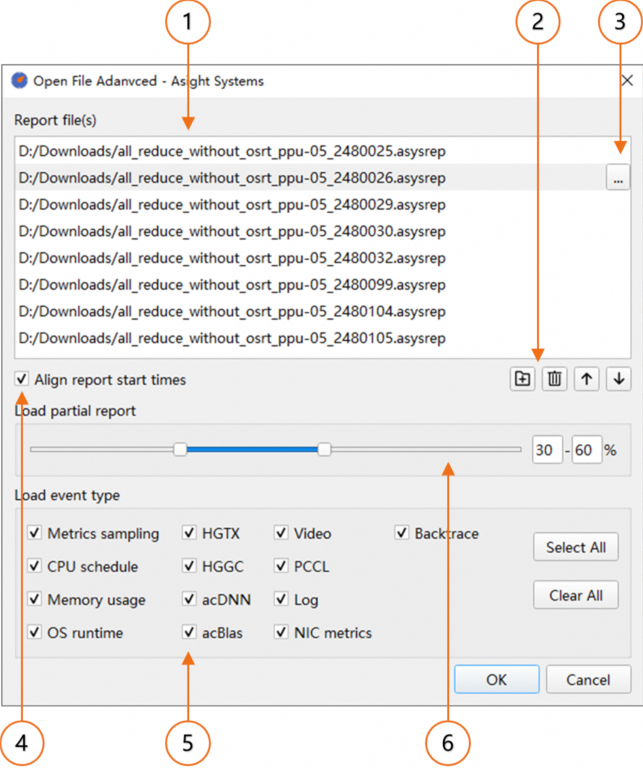
Task: Click the Cancel button
Action: coord(588,680)
